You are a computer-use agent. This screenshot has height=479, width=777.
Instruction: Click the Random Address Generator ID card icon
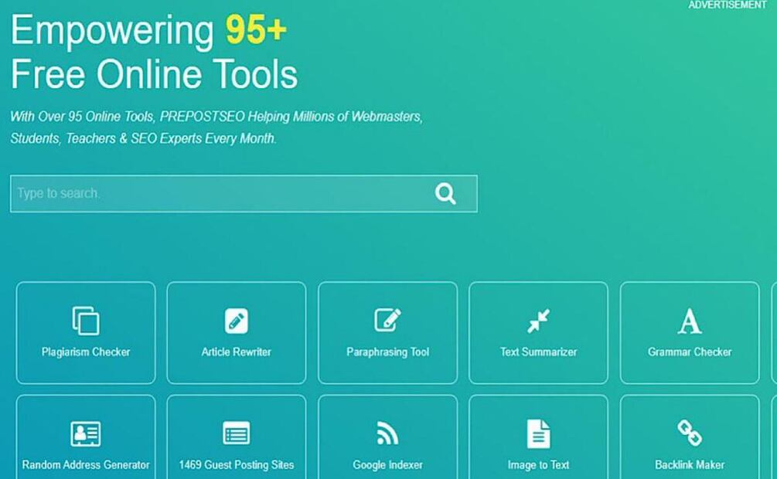coord(86,433)
